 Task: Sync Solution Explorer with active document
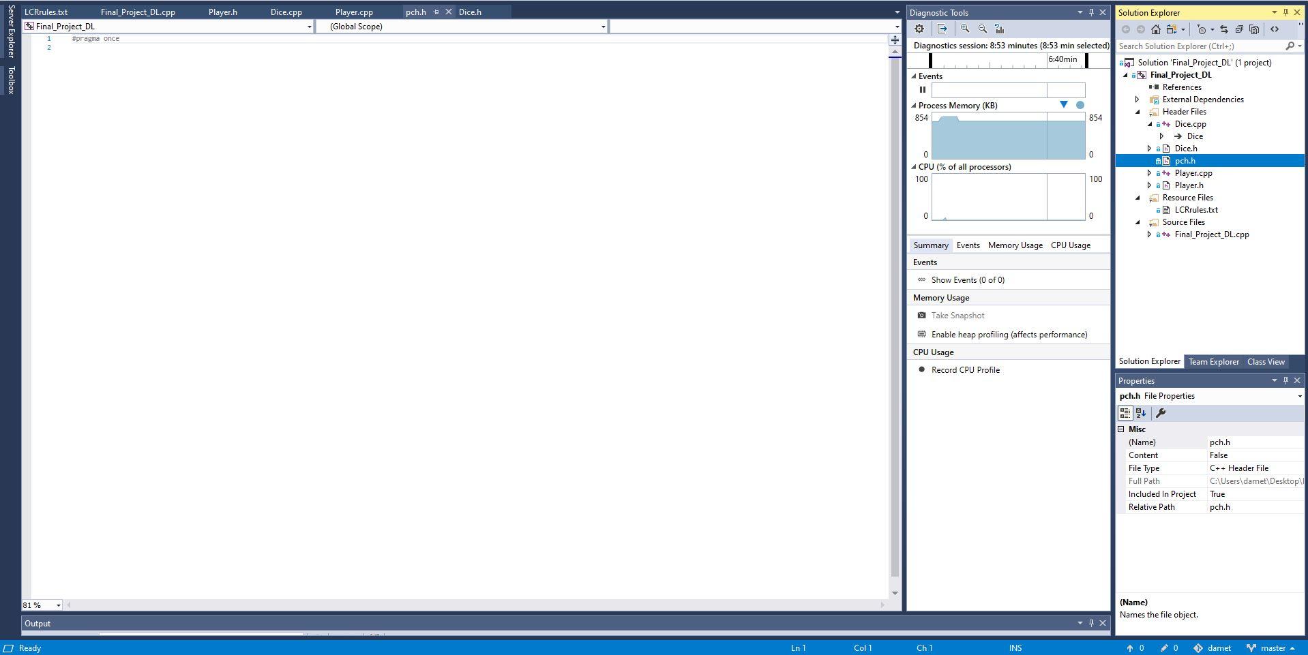1225,29
